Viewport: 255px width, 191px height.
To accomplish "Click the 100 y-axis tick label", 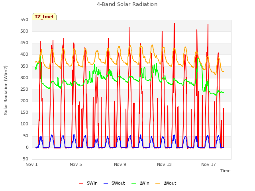I will click(24, 124).
